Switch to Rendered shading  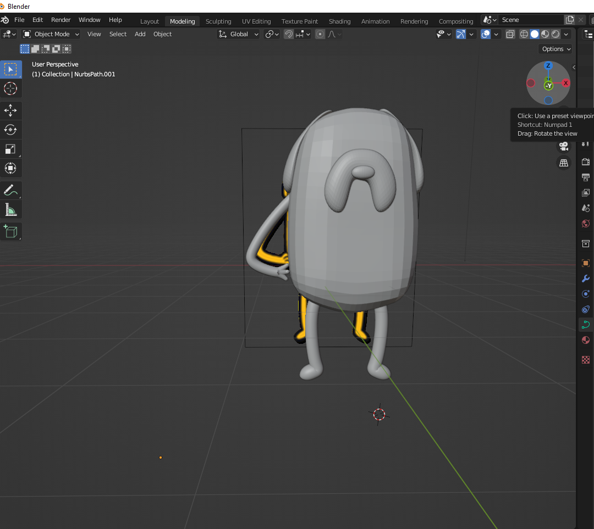tap(555, 34)
